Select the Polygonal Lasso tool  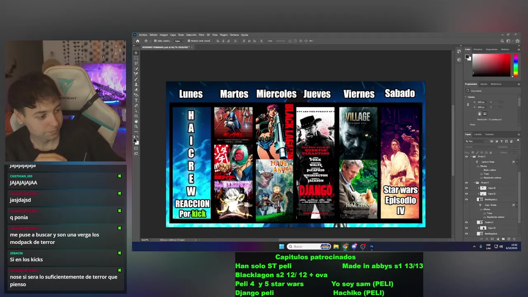coord(136,63)
